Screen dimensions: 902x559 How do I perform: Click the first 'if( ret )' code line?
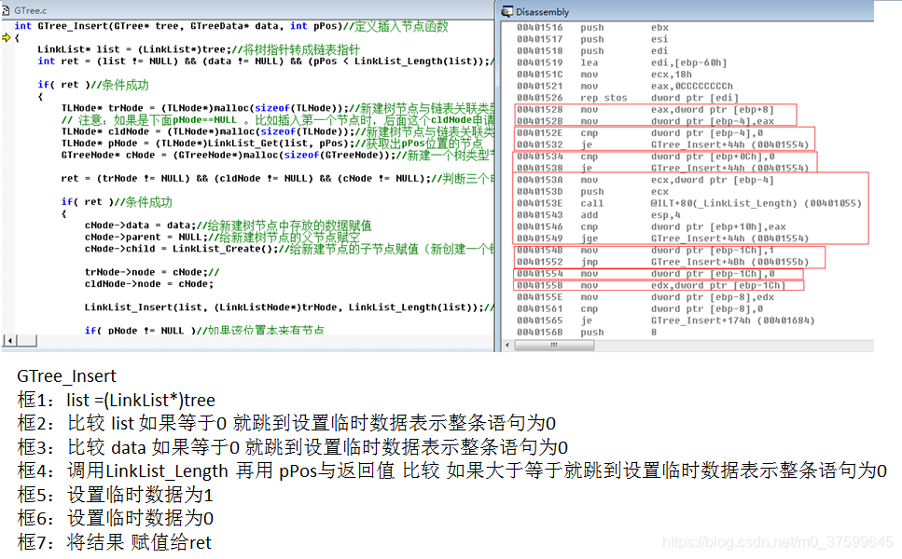(x=92, y=85)
